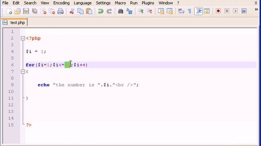The height and width of the screenshot is (146, 261).
Task: Toggle synchronize vertical scrolling icon
Action: tap(161, 11)
